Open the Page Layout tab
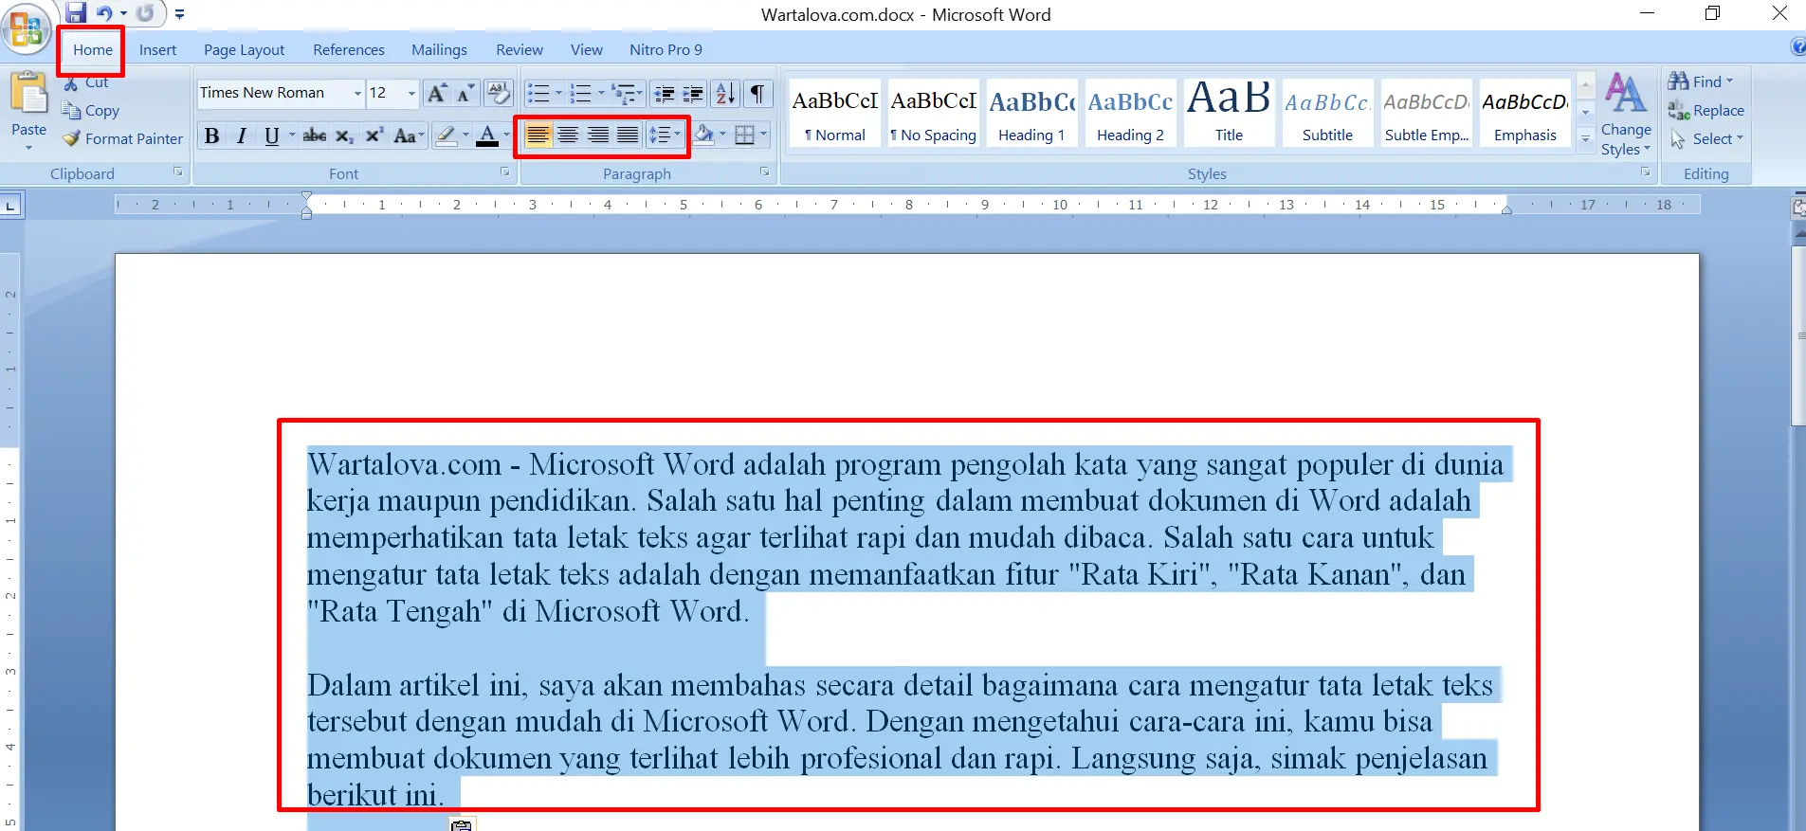Viewport: 1806px width, 831px height. tap(244, 49)
